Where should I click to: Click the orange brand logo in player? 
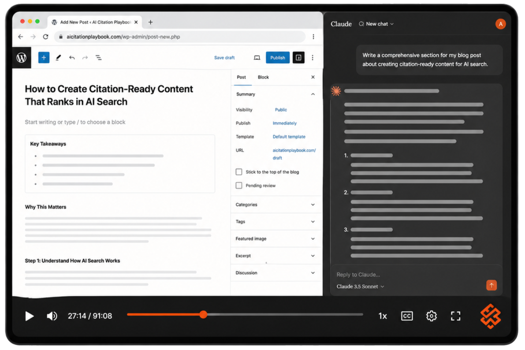(x=491, y=316)
